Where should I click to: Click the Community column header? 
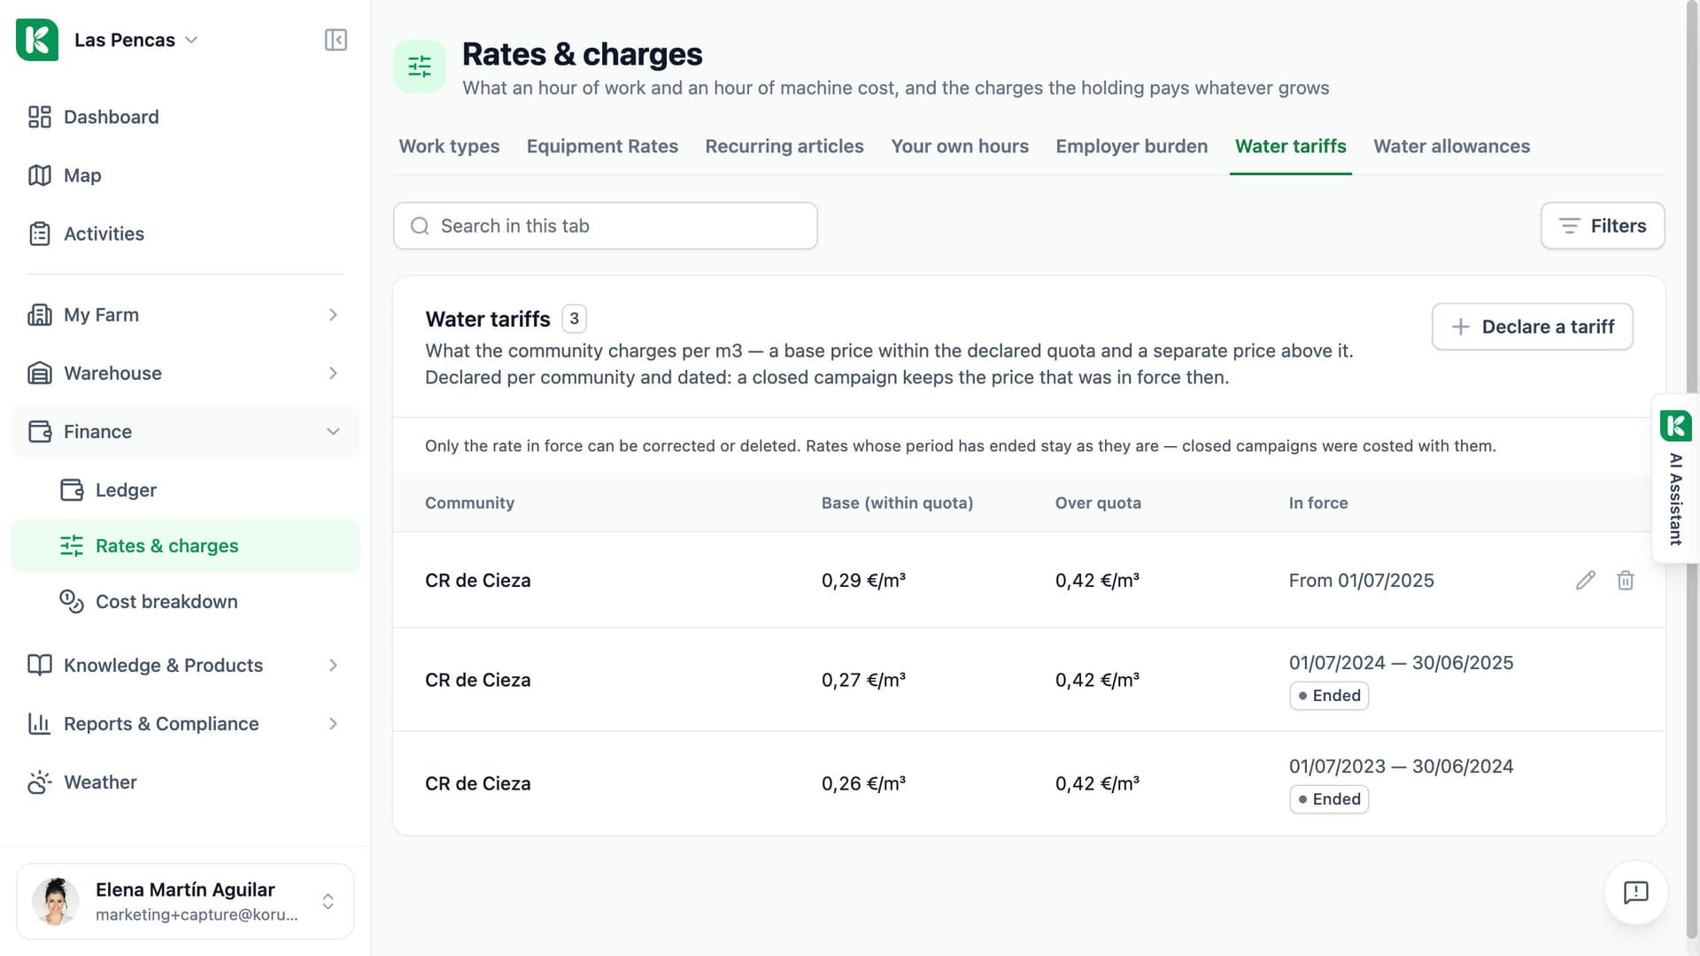(x=469, y=503)
